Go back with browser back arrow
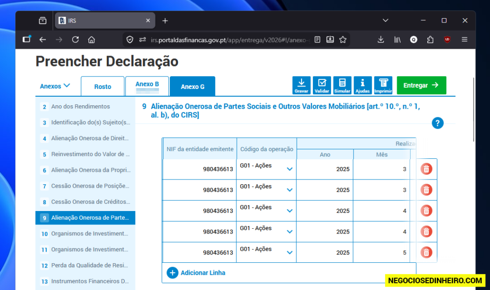This screenshot has height=290, width=490. (43, 40)
